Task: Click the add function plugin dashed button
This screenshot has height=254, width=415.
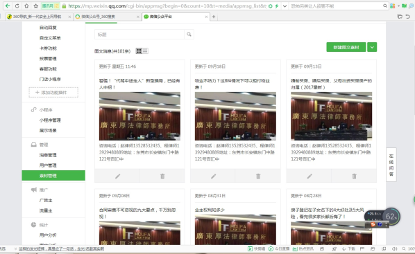Action: [53, 93]
